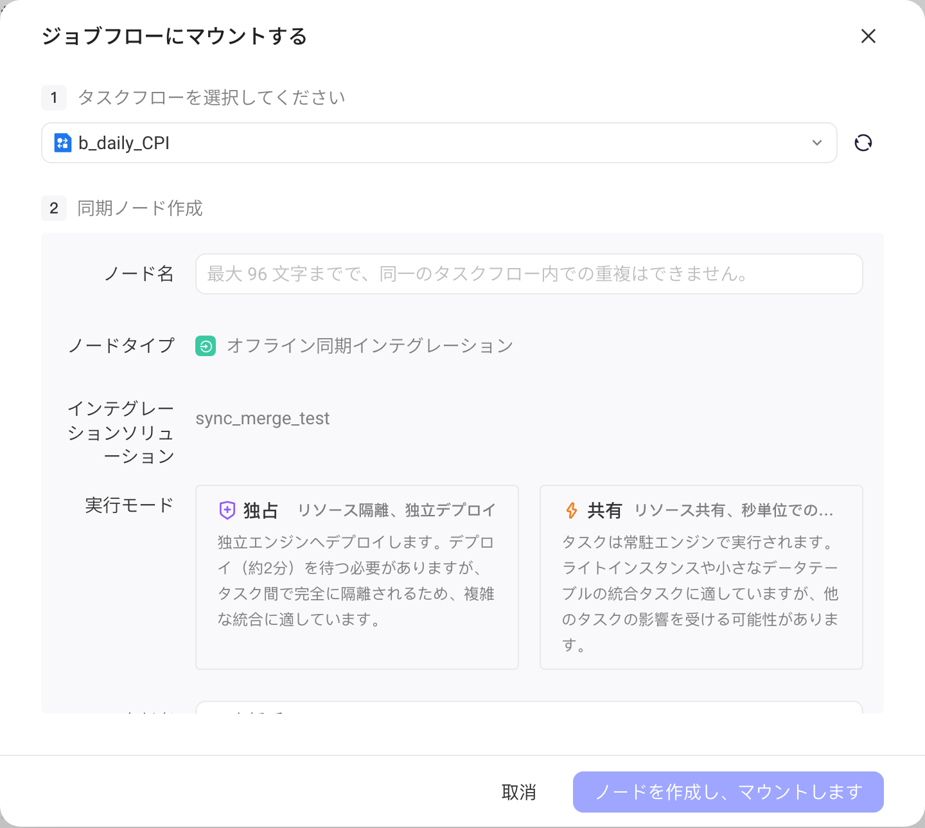The width and height of the screenshot is (925, 828).
Task: Click the lightning icon on the 共有 card
Action: [x=571, y=510]
